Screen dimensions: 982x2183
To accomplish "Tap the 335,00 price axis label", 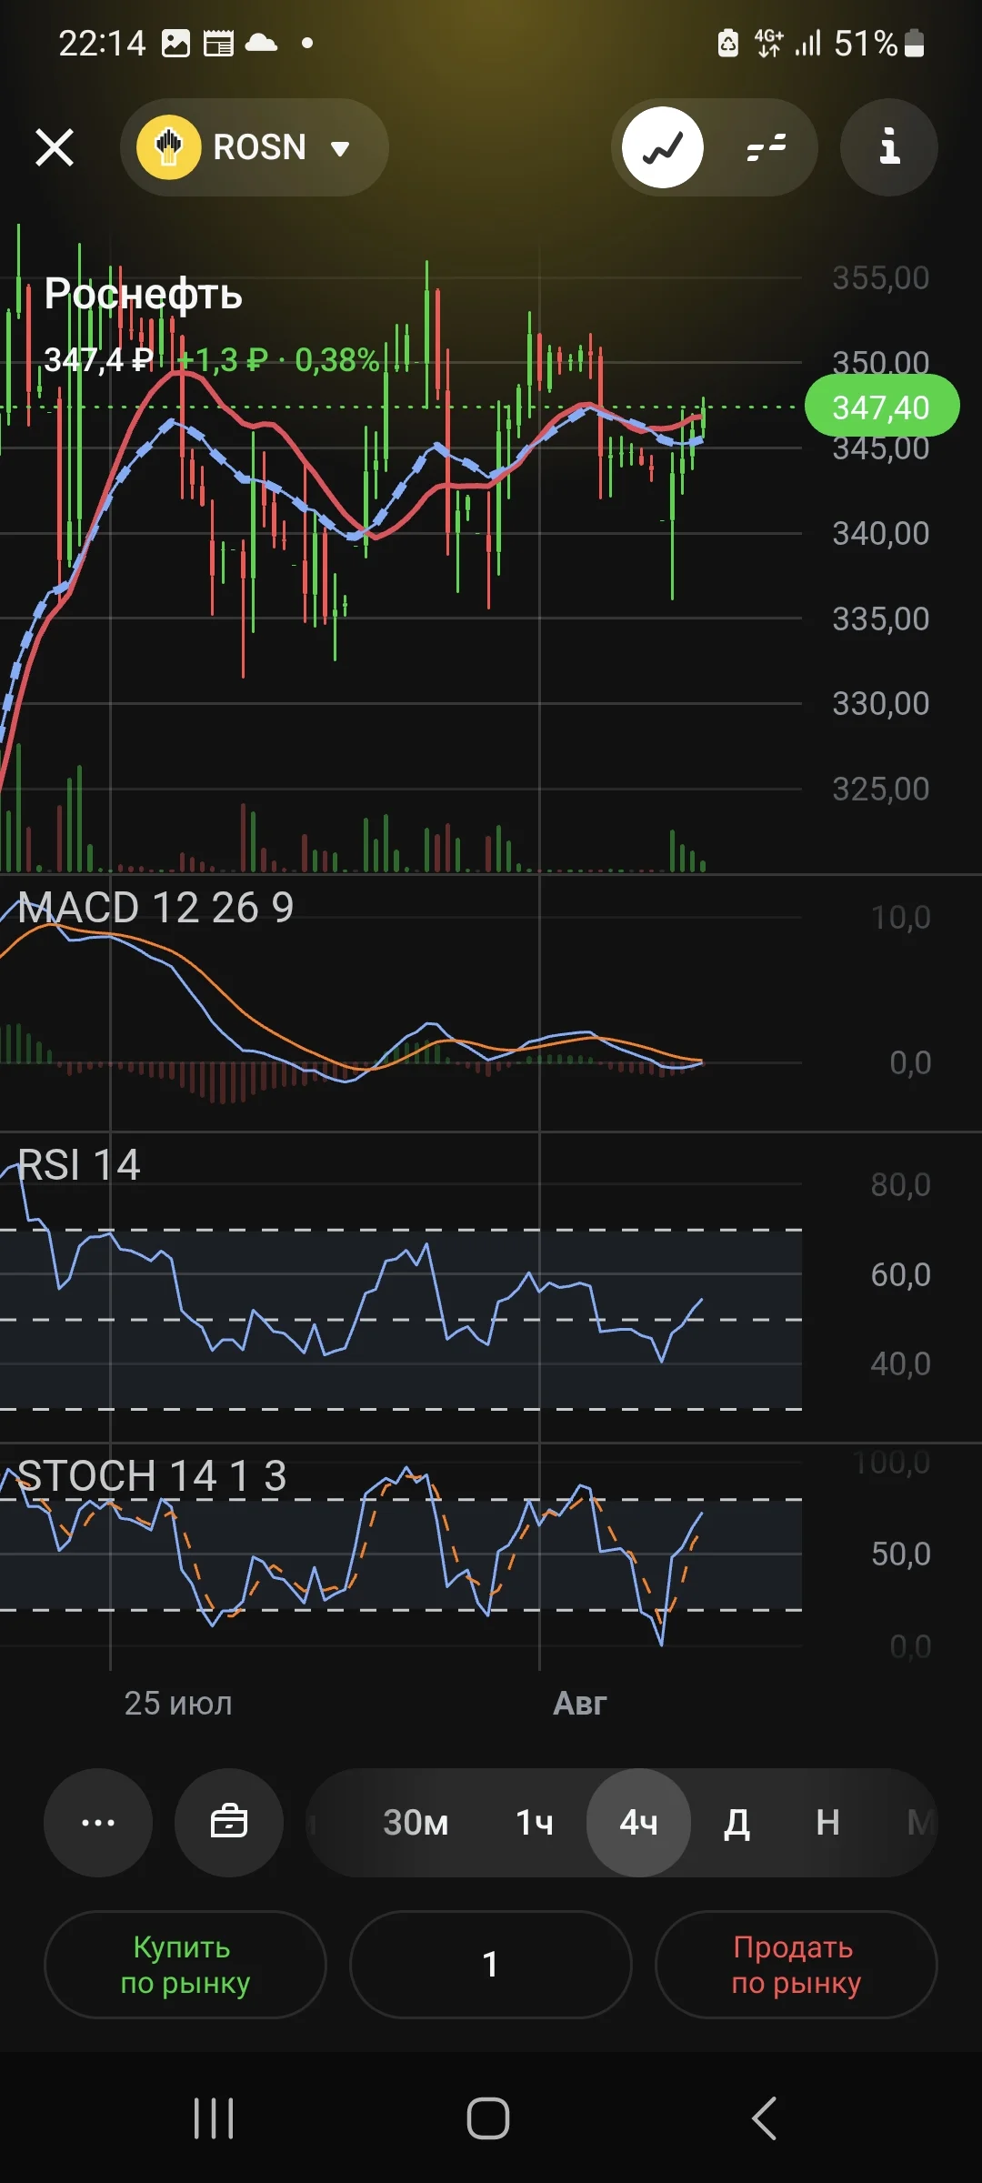I will tap(881, 619).
